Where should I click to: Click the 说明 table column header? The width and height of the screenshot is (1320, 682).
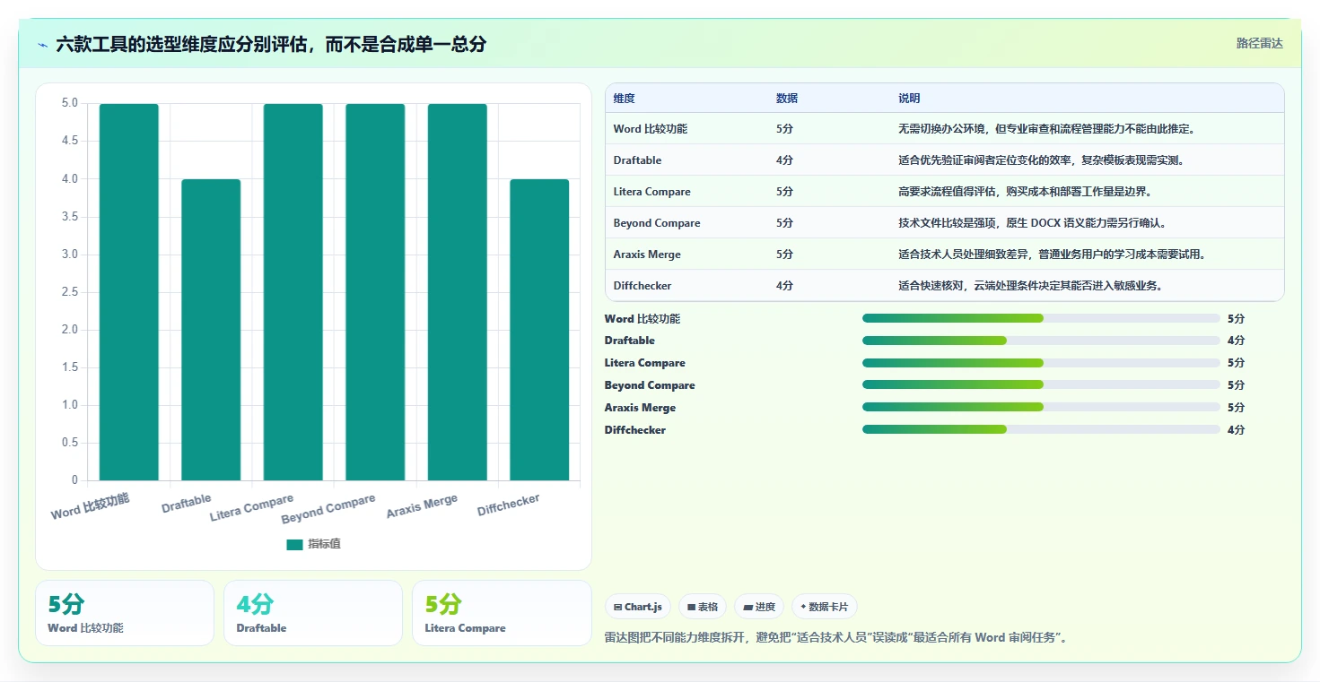coord(909,99)
